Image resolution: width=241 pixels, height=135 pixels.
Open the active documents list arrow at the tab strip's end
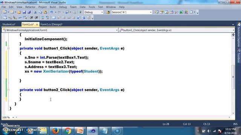(233, 24)
